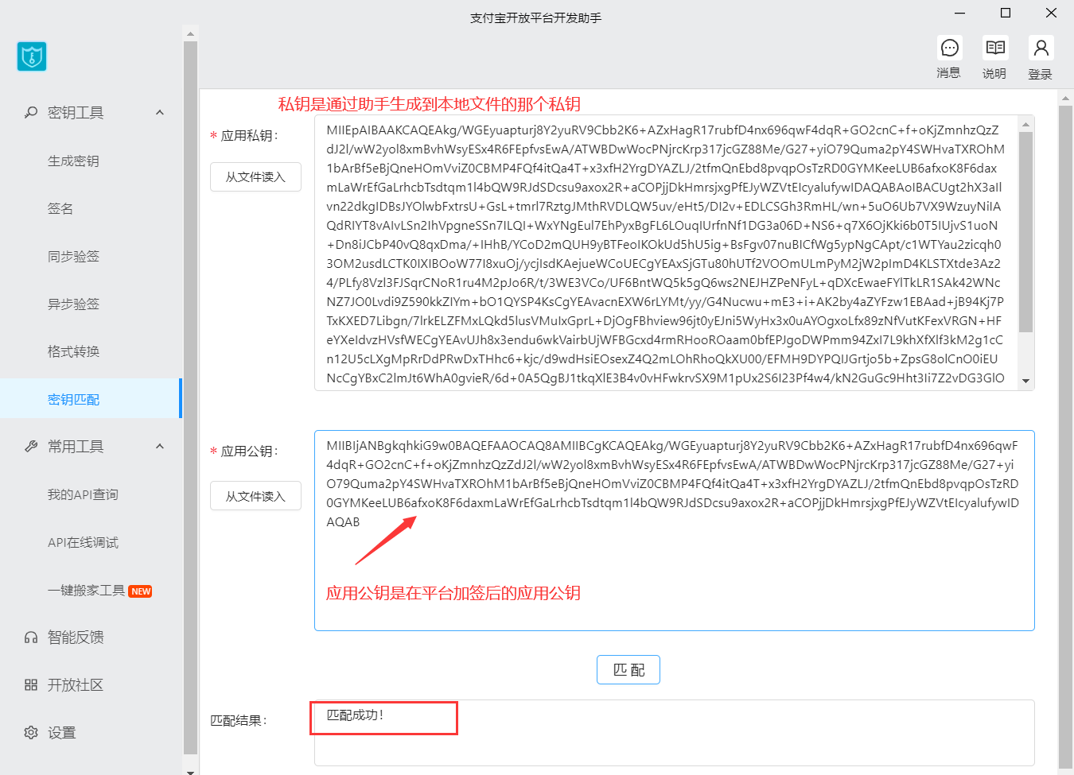Click the NEW badge on 一键搬家工具

click(141, 591)
